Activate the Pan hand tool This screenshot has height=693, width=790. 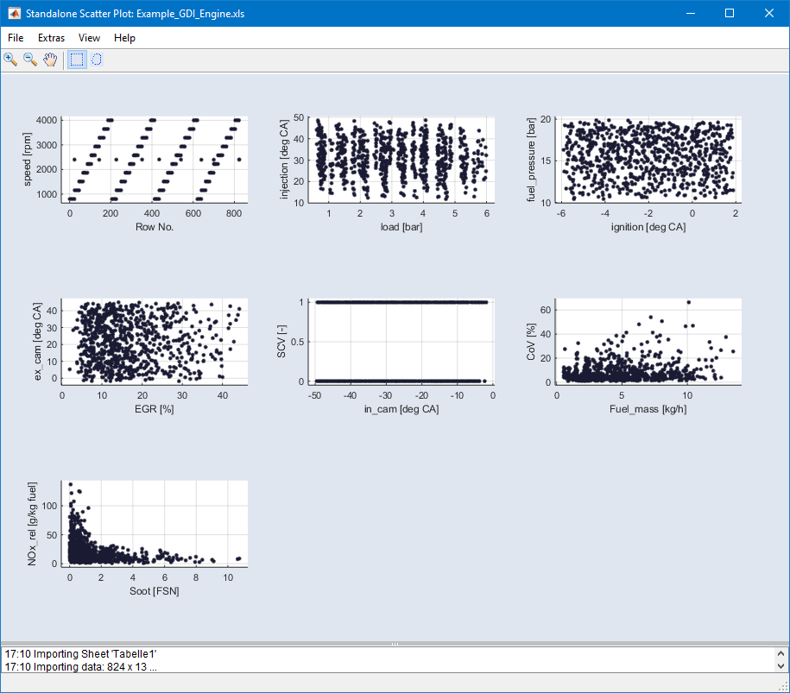[50, 60]
